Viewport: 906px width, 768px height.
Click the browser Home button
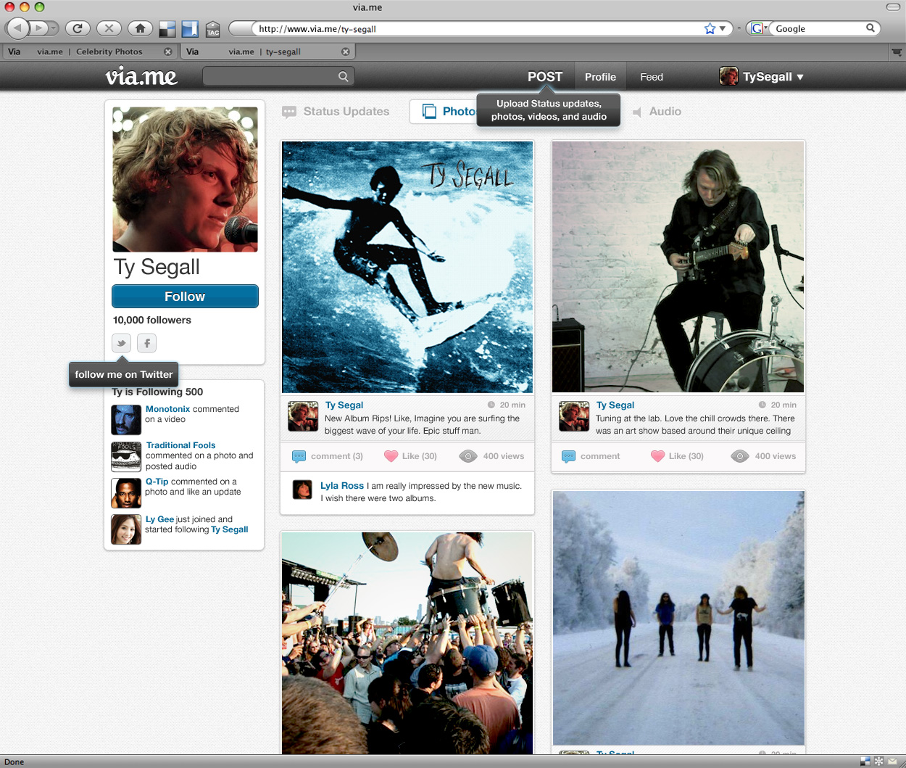pyautogui.click(x=140, y=28)
